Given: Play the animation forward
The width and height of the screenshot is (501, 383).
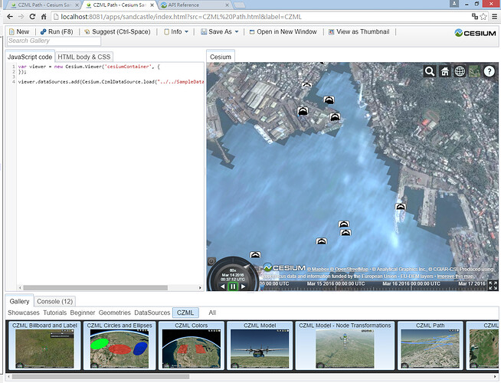Looking at the screenshot, I should click(x=243, y=286).
